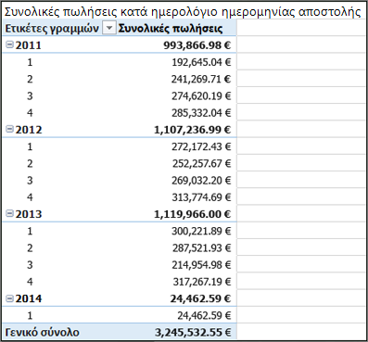Select quarter 3 label under 2013
The height and width of the screenshot is (342, 368).
coord(30,264)
